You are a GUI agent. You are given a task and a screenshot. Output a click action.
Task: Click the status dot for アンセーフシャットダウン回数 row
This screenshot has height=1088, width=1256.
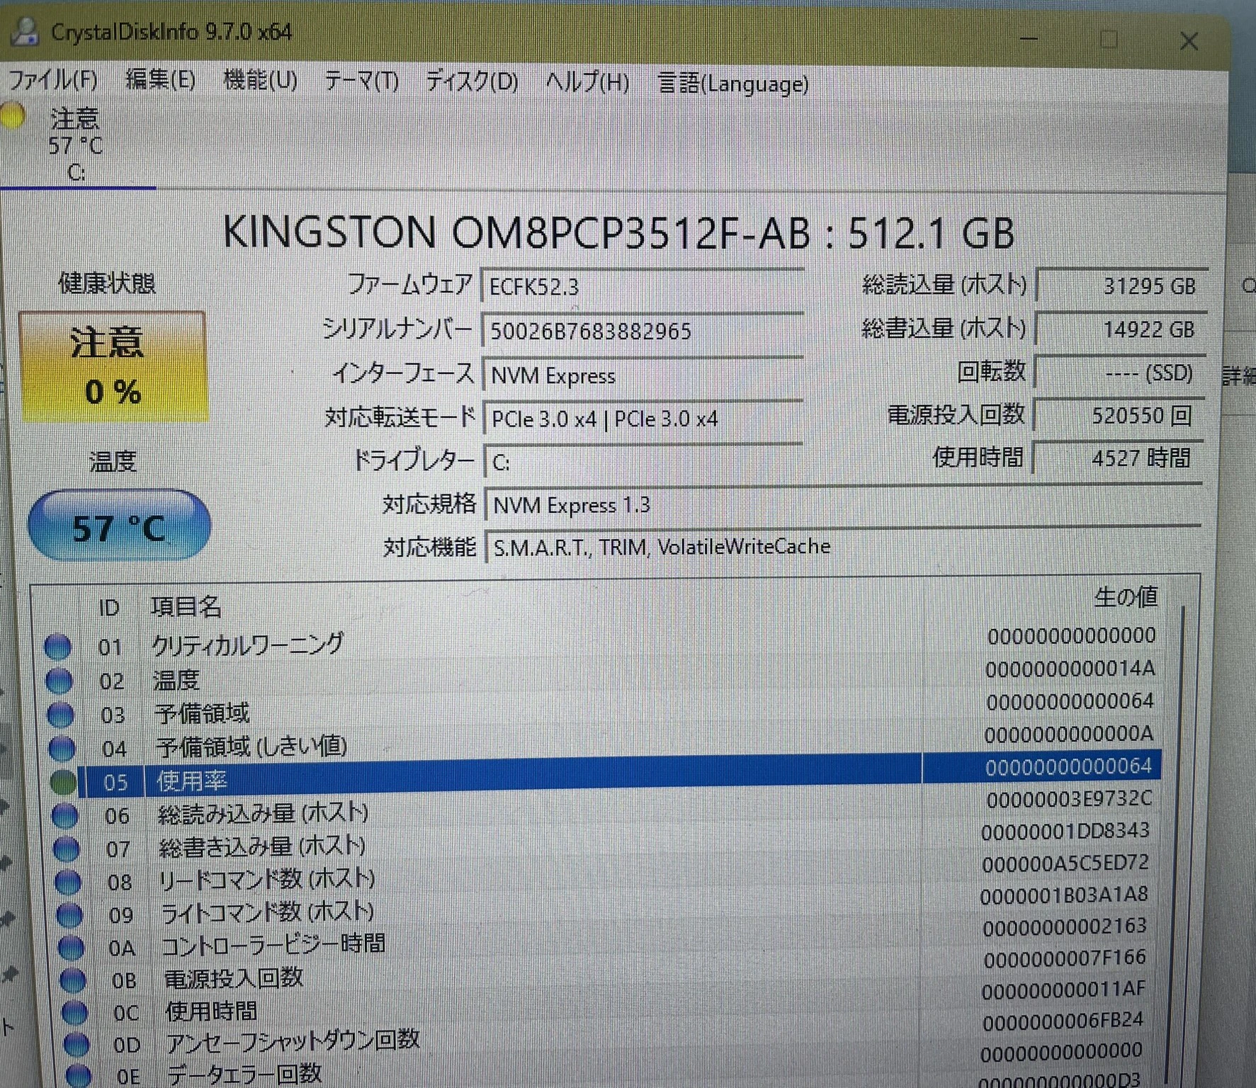click(x=76, y=1045)
